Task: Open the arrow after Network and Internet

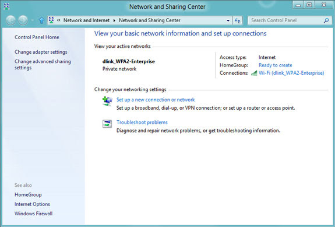Action: [114, 20]
